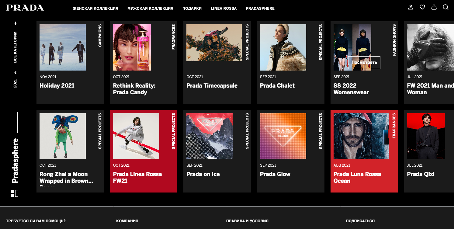The width and height of the screenshot is (454, 229).
Task: Open the 2021 year filter chevron
Action: pyautogui.click(x=16, y=73)
